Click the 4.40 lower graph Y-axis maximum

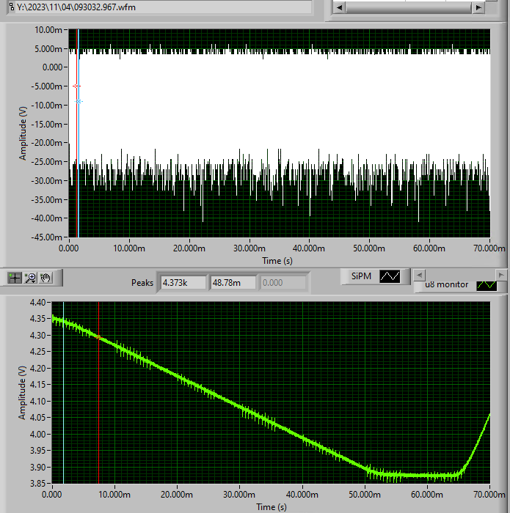click(37, 302)
